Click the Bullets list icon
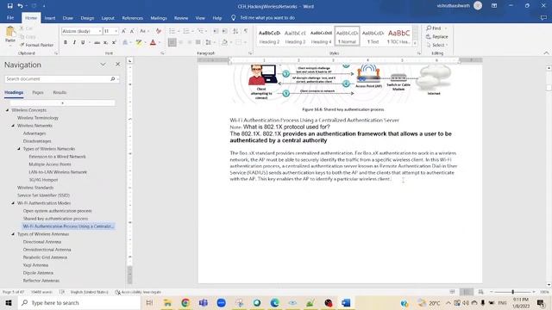The width and height of the screenshot is (552, 310). point(172,31)
